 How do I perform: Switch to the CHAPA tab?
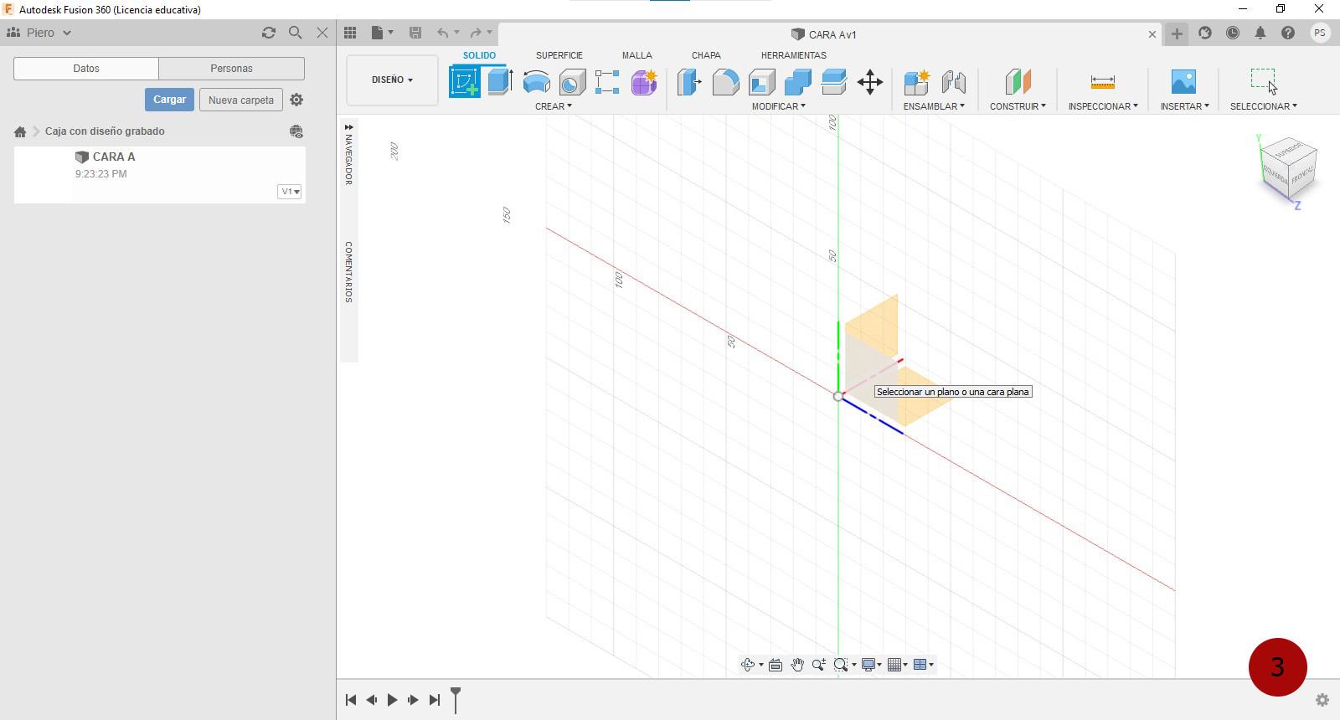tap(706, 55)
